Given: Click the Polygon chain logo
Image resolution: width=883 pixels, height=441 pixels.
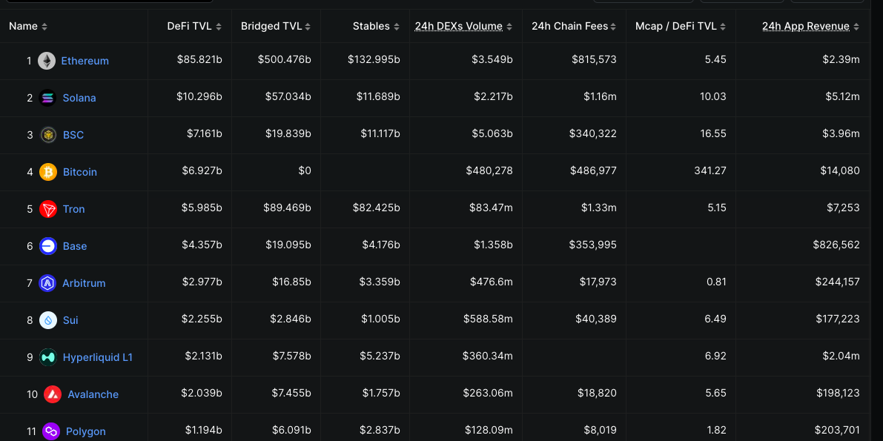Looking at the screenshot, I should click(46, 431).
